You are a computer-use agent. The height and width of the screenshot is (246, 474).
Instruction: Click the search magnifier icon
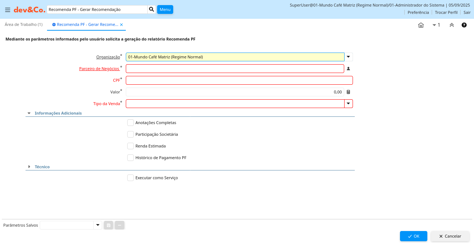[152, 9]
